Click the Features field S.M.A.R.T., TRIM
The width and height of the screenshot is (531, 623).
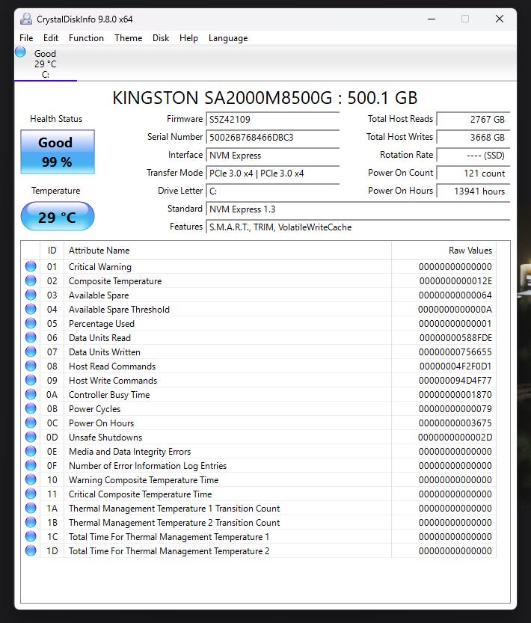pos(357,227)
